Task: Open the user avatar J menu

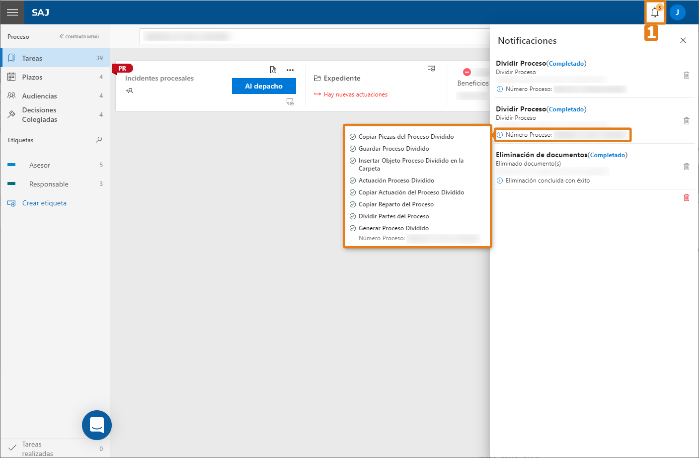Action: tap(677, 12)
